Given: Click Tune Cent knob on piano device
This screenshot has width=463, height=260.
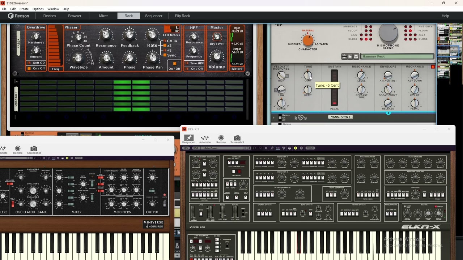Looking at the screenshot, I should click(x=307, y=75).
